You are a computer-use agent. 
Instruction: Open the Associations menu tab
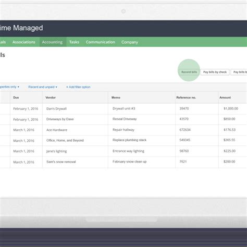pos(24,42)
